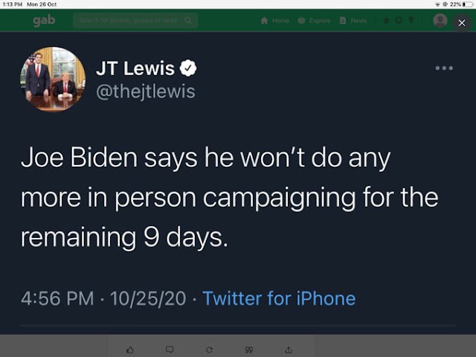Open the three-dot more options menu

click(x=444, y=68)
